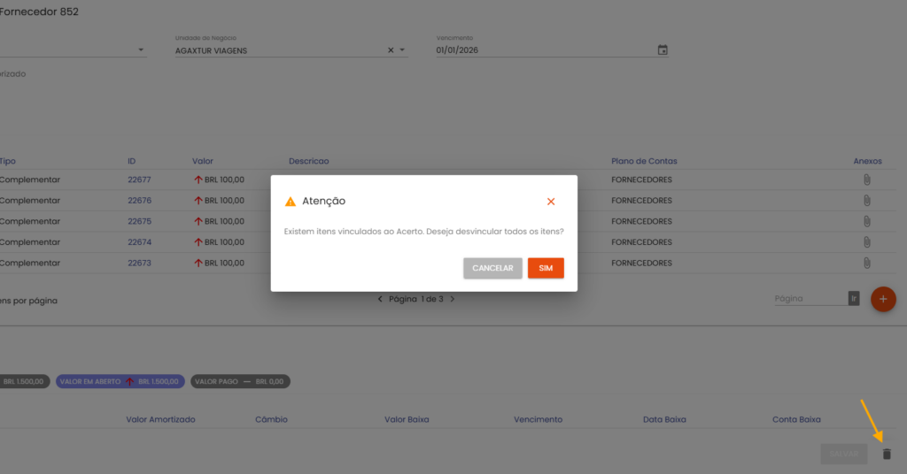The height and width of the screenshot is (474, 907).
Task: Expand the leftmost dropdown arrow near the Fornecedor title
Action: 141,50
